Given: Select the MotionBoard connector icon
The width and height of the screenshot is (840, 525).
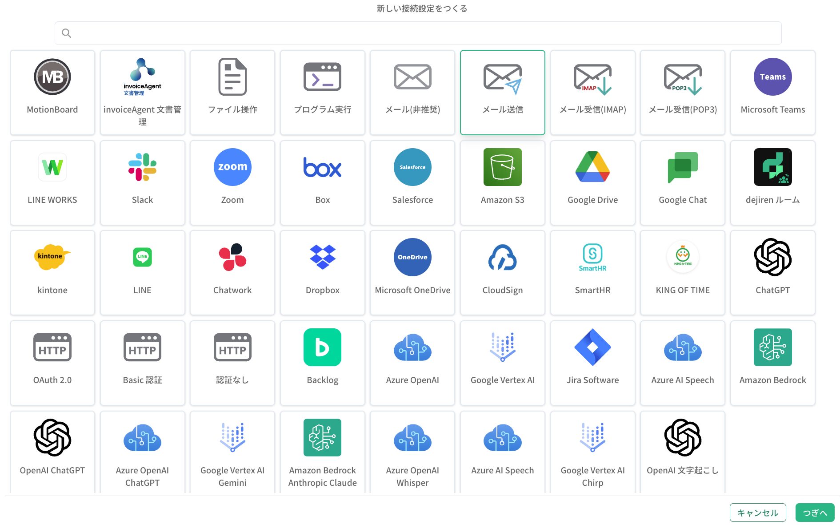Looking at the screenshot, I should (52, 77).
